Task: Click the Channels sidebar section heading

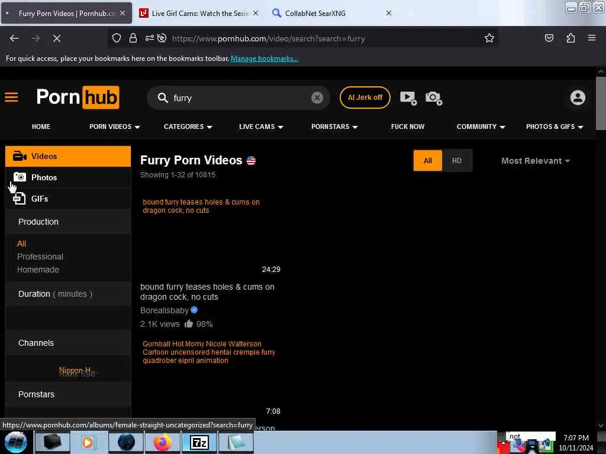Action: click(36, 343)
